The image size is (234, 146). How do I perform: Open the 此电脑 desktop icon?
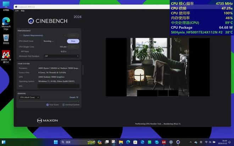tap(6, 6)
